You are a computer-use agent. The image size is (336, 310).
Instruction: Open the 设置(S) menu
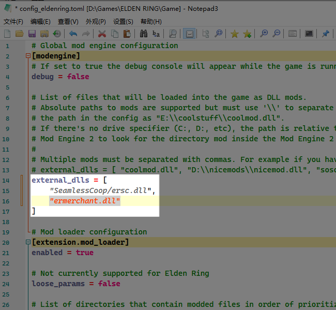123,22
